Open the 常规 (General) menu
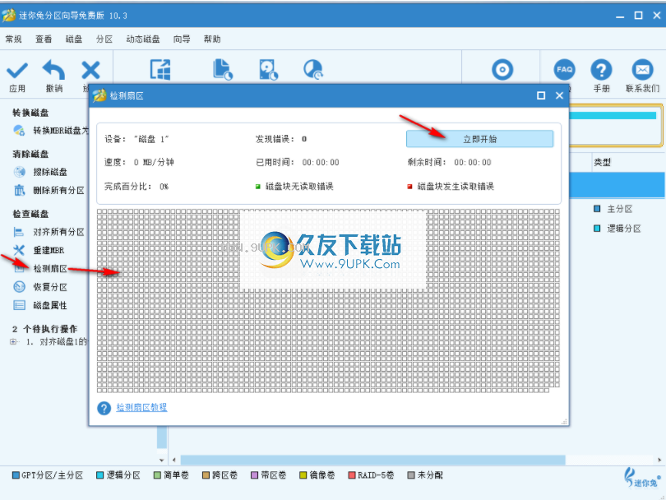 14,39
